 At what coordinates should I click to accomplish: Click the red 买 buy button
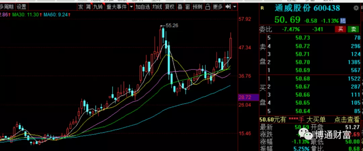pos(340,29)
